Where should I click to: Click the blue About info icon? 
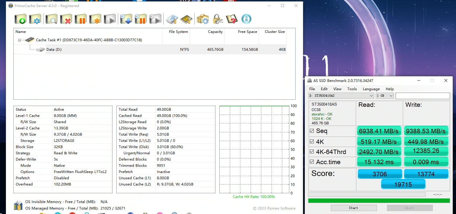tap(246, 19)
